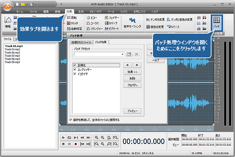This screenshot has height=157, width=235.
Task: Delete batch preset with red X icon
Action: coord(136,54)
